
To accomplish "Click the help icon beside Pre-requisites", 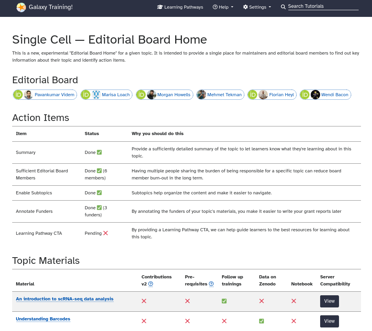I will click(x=211, y=284).
